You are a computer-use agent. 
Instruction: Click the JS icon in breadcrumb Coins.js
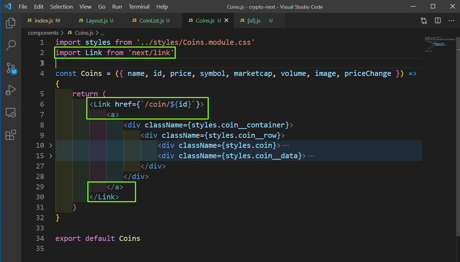pyautogui.click(x=69, y=33)
